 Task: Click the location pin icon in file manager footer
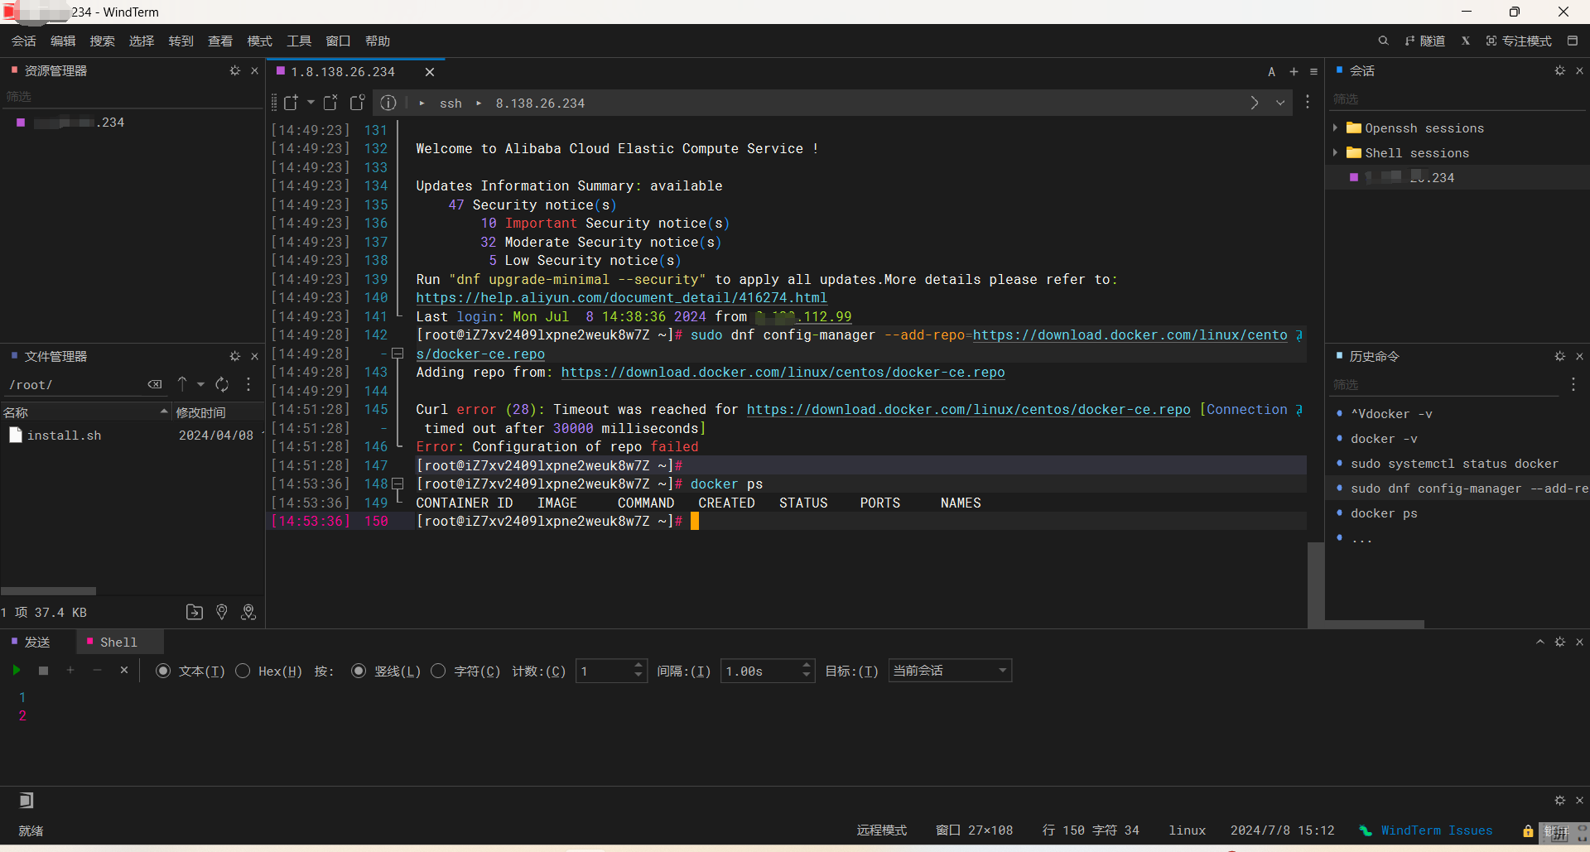pos(221,612)
